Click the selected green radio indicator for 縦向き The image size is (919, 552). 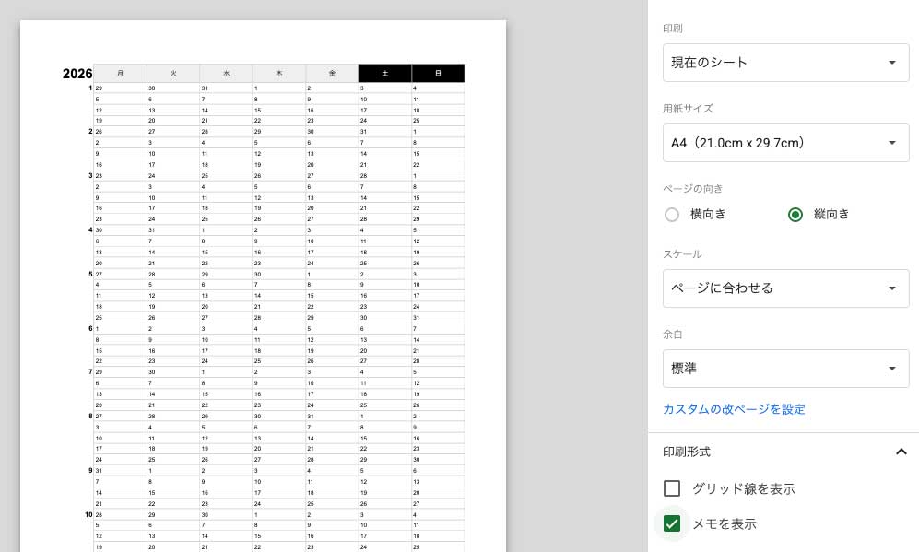coord(795,214)
